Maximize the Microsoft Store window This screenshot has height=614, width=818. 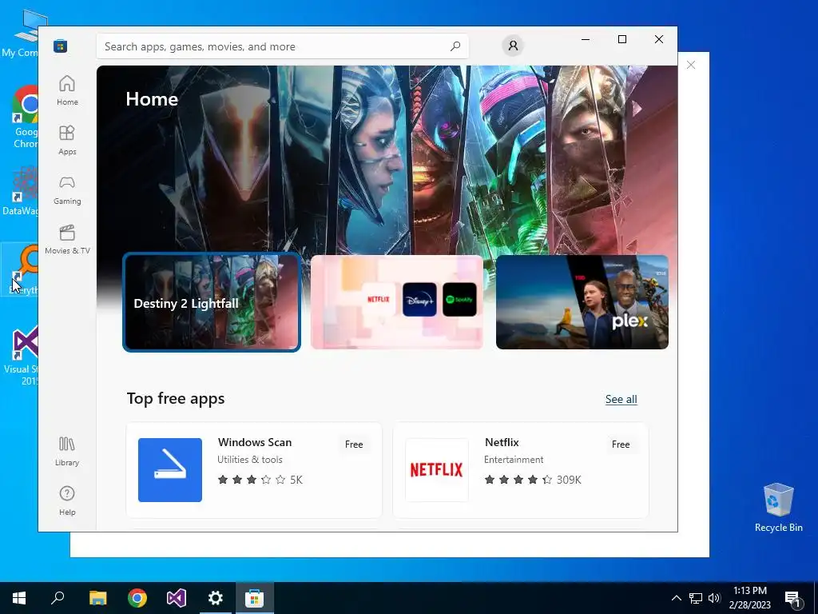[621, 39]
